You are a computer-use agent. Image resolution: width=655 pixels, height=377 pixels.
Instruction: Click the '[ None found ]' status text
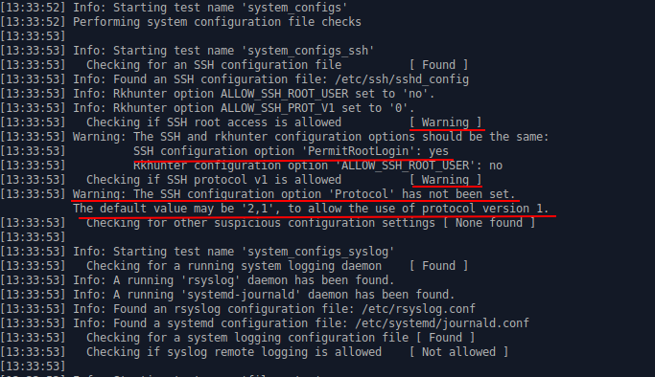coord(489,222)
